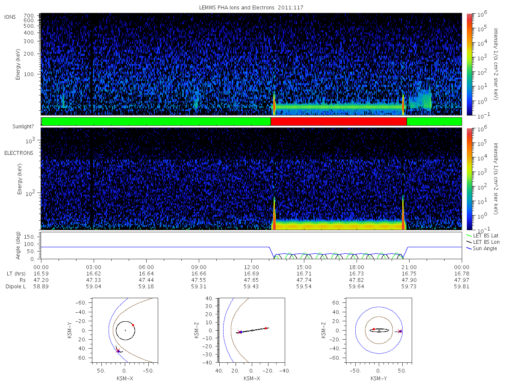Click the 06:00 time axis label

coord(146,267)
